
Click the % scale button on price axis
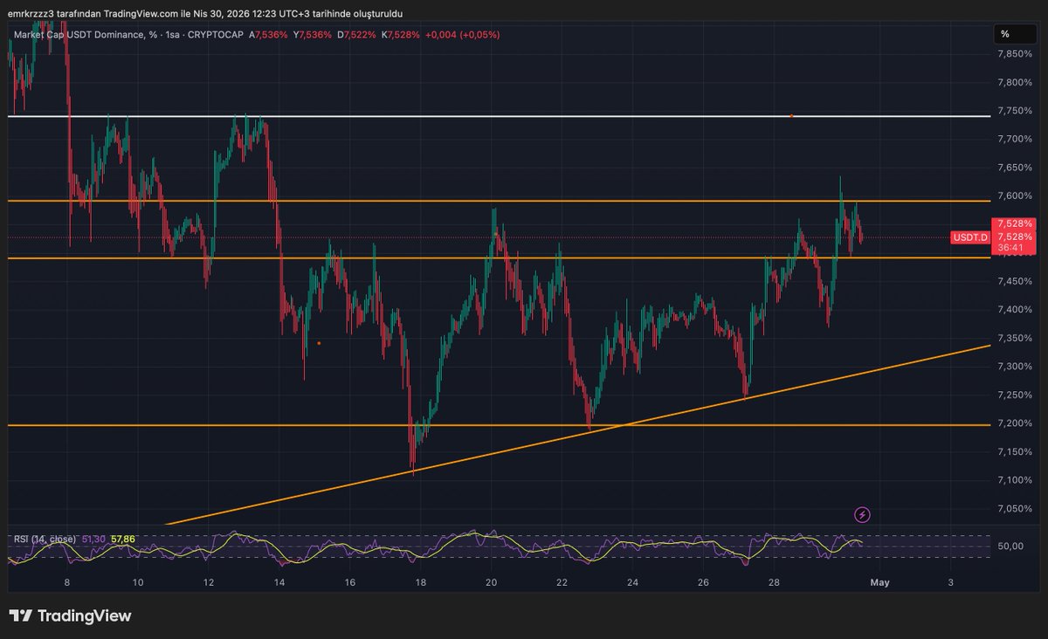click(1014, 34)
